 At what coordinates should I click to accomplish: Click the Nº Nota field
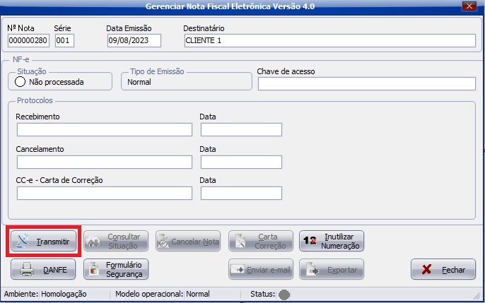coord(29,40)
